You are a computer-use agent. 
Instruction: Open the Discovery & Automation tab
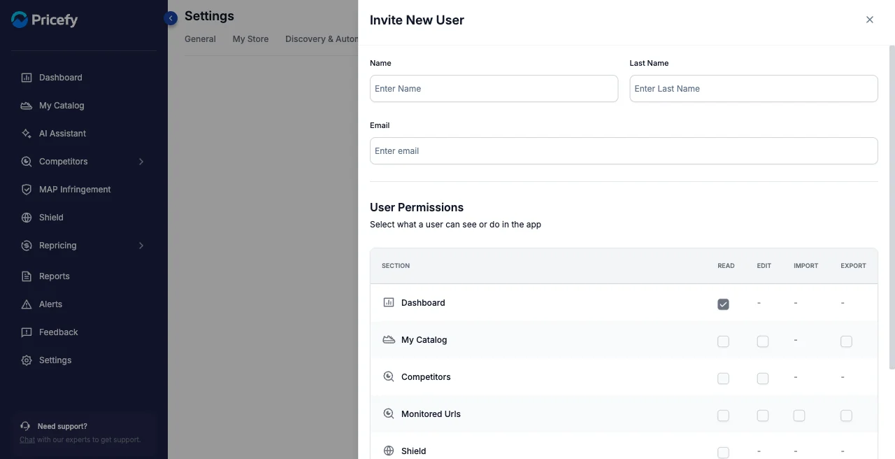coord(322,39)
